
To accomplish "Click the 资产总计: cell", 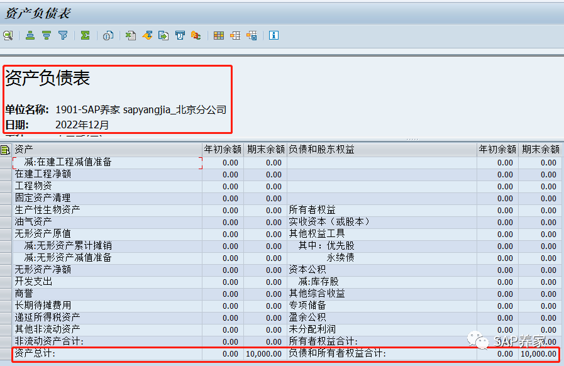I will (107, 354).
